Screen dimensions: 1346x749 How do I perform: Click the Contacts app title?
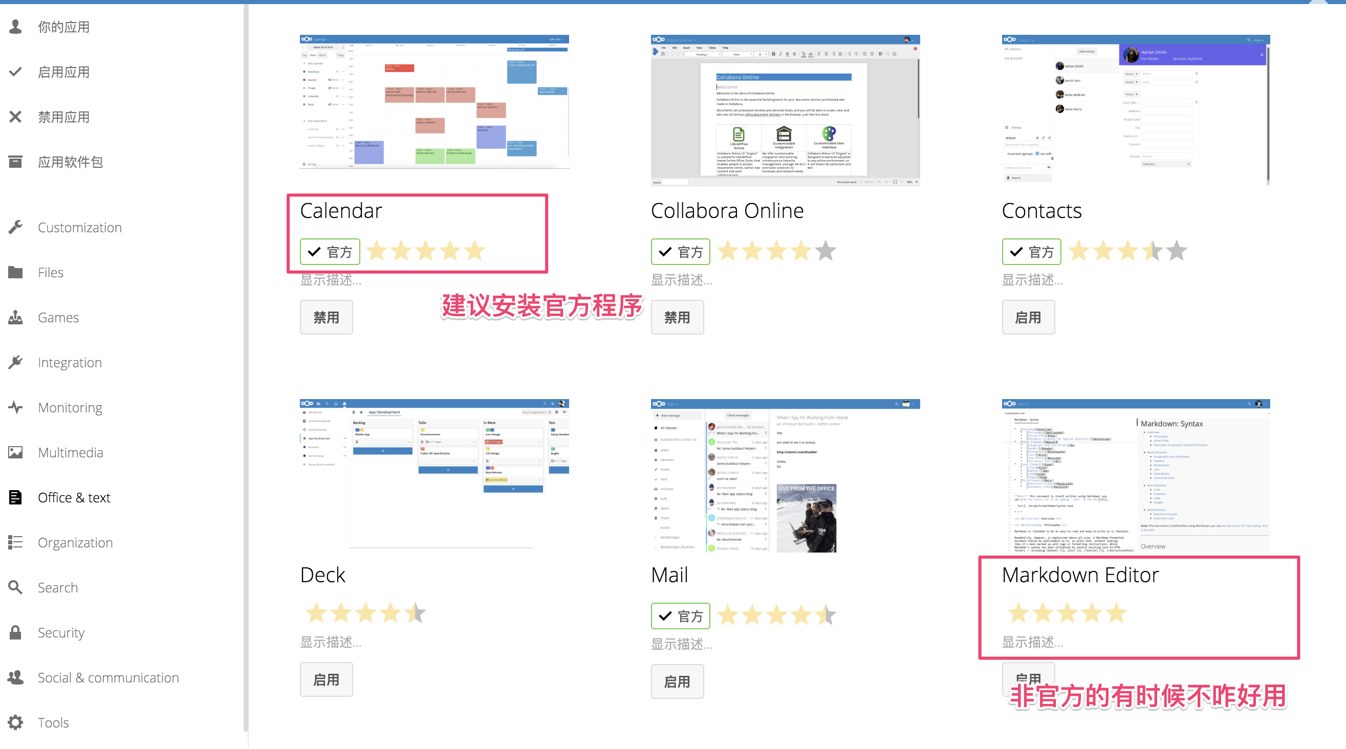click(x=1041, y=210)
